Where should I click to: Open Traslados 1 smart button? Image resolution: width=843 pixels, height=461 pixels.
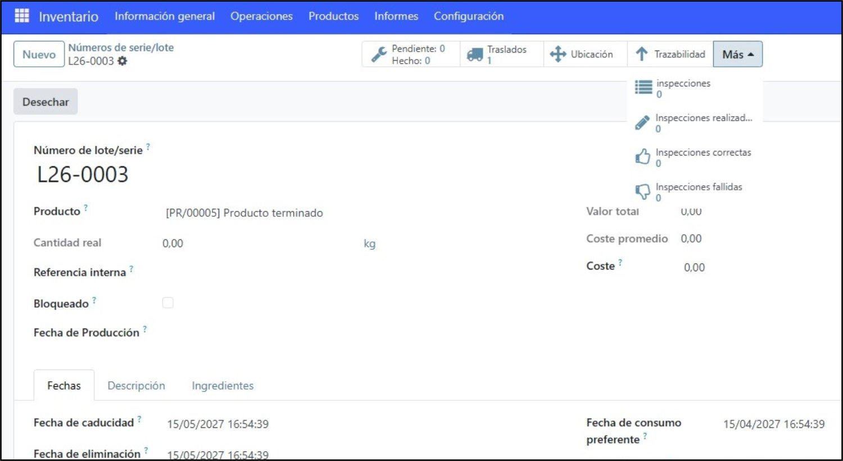pos(502,54)
